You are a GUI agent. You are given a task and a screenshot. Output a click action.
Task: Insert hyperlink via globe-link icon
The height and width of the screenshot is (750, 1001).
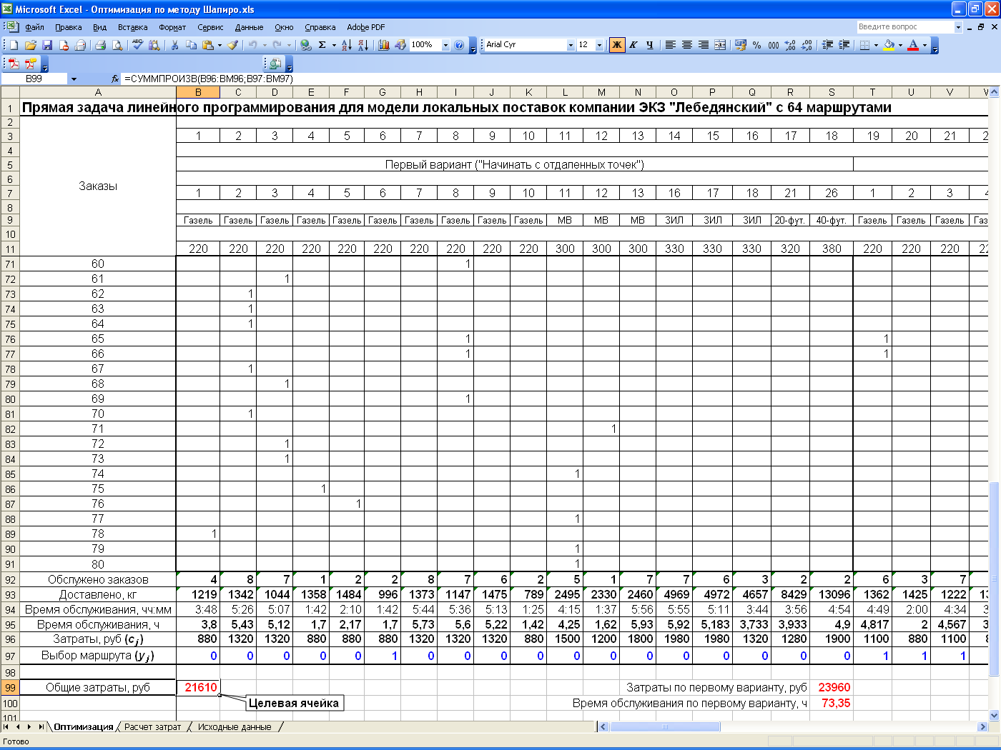point(305,45)
